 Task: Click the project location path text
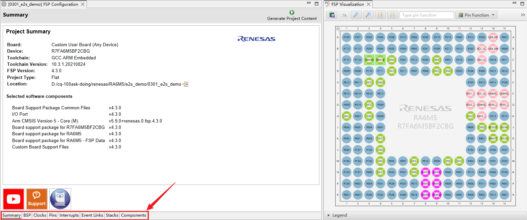click(x=116, y=84)
